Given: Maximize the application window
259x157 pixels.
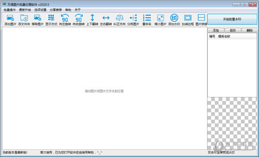Looking at the screenshot, I should coord(244,5).
